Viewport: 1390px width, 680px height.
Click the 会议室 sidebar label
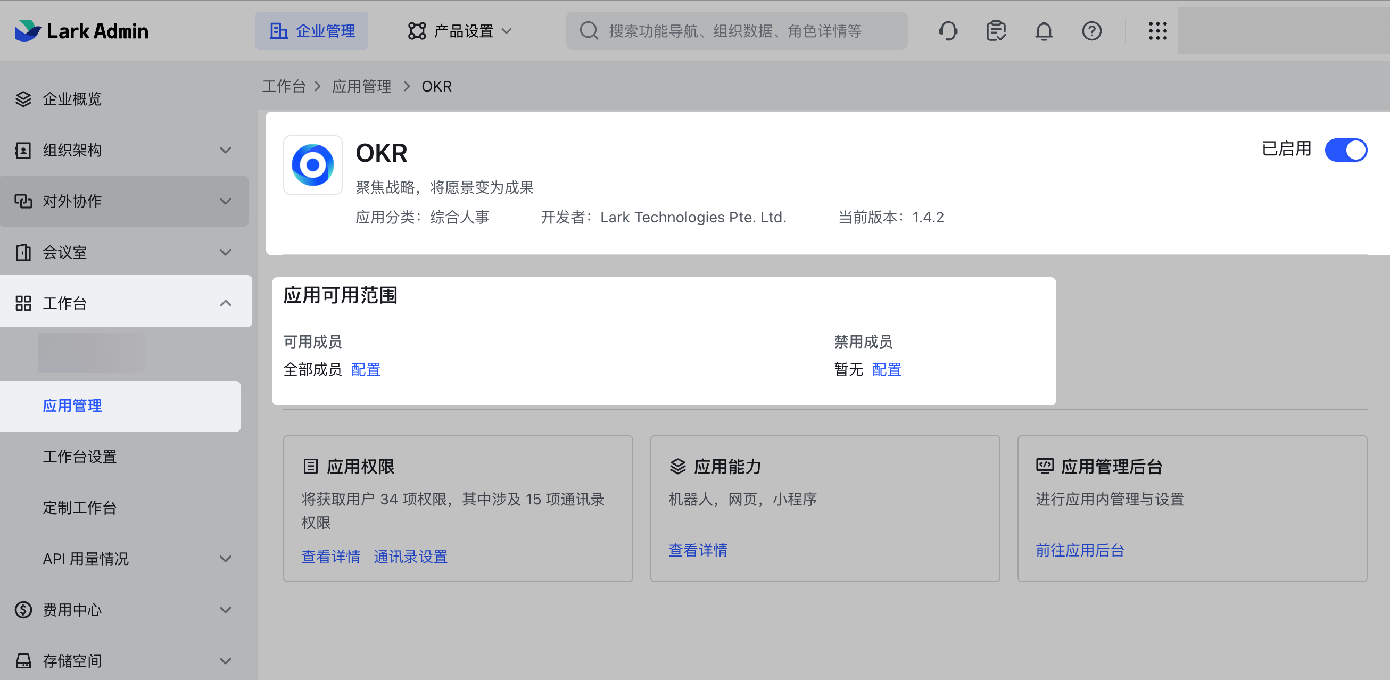click(x=65, y=252)
